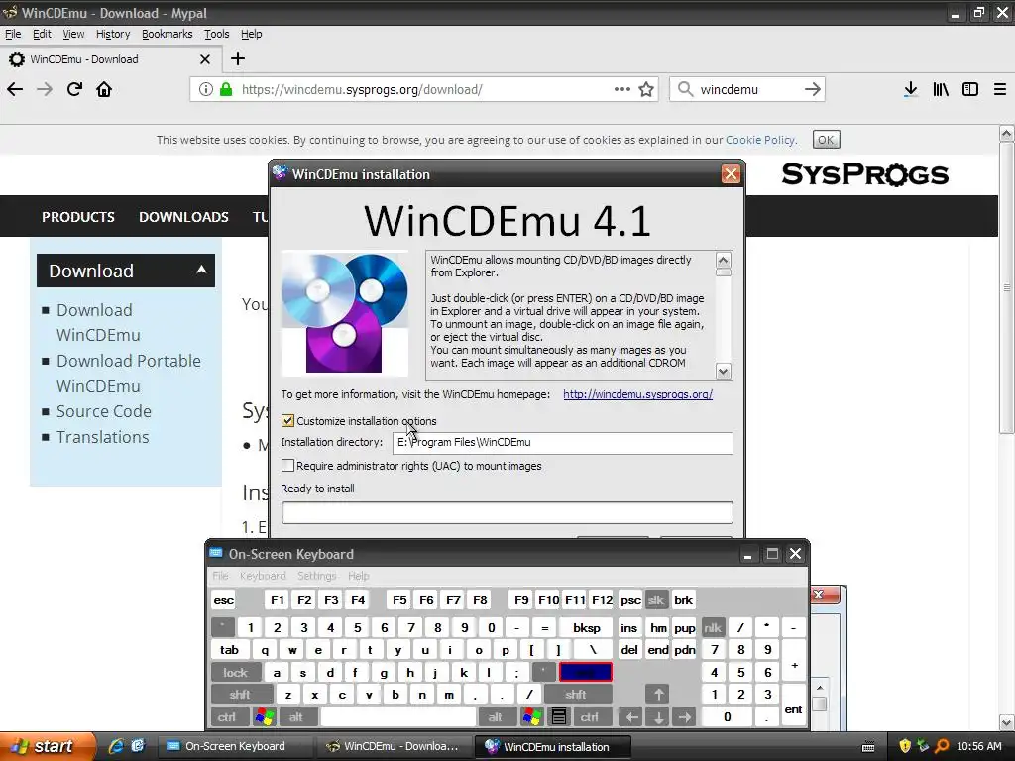Bookmark this page with the star

[646, 89]
